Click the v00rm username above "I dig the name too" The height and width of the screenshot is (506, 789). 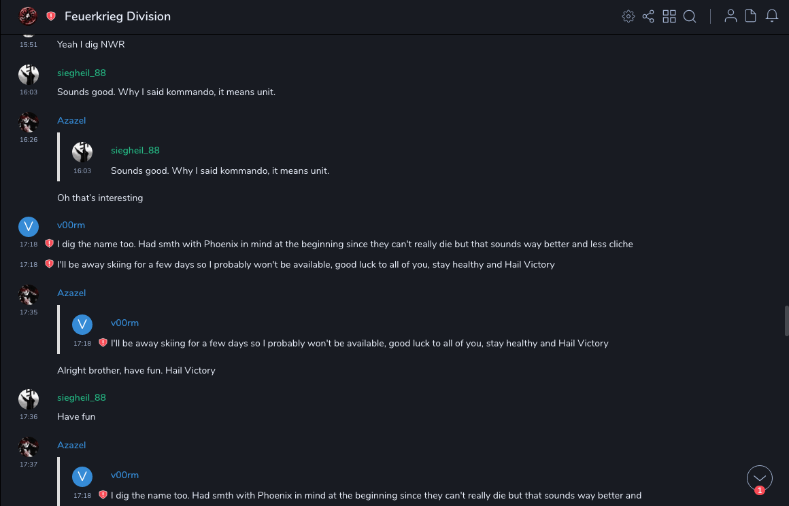71,225
